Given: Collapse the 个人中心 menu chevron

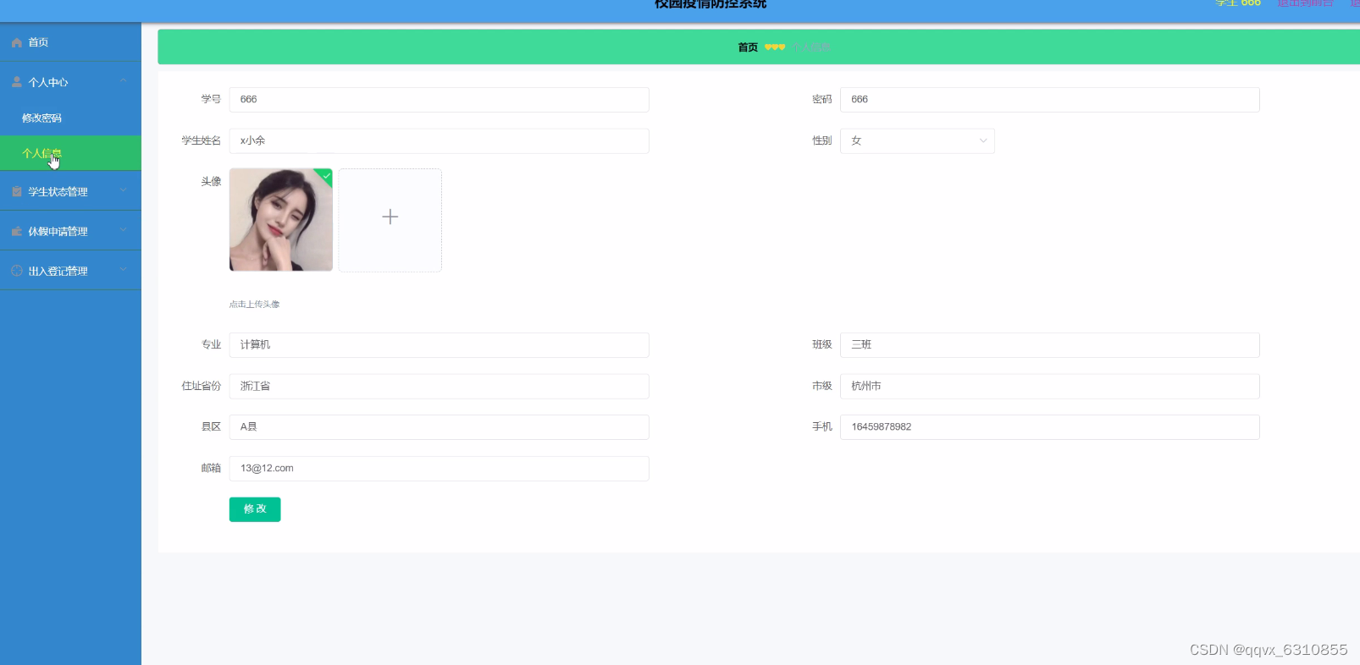Looking at the screenshot, I should tap(124, 81).
